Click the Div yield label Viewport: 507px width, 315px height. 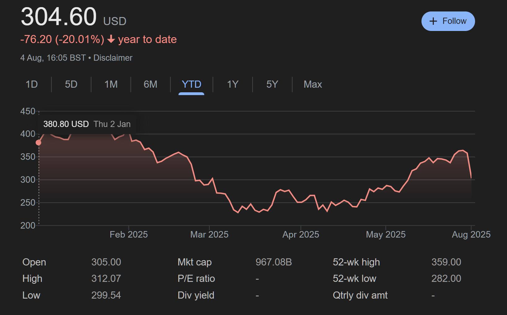click(196, 295)
